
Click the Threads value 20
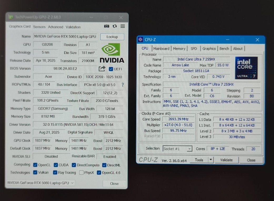tap(253, 149)
